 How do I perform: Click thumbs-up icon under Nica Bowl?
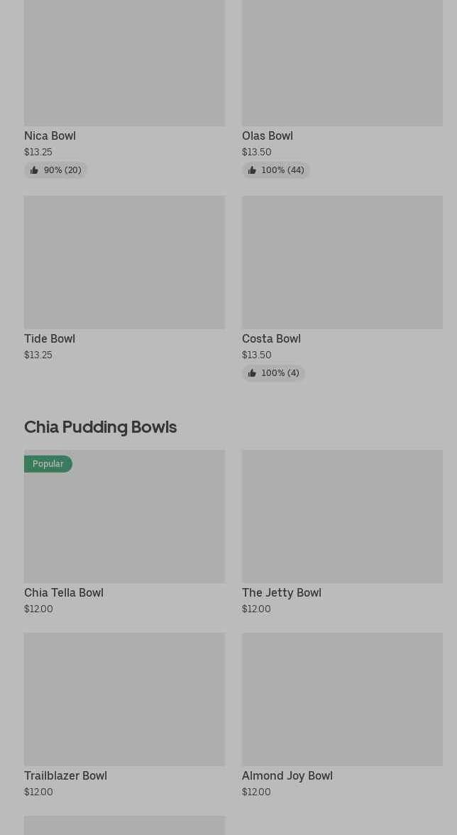[x=34, y=170]
